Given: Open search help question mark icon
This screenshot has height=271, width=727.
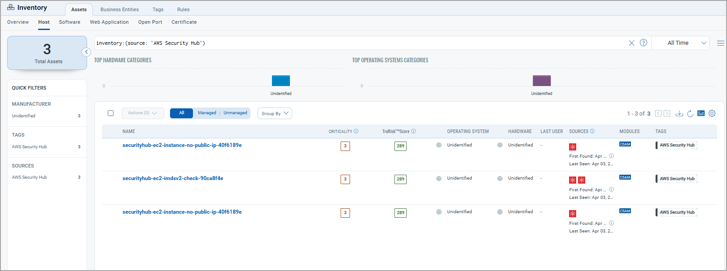Looking at the screenshot, I should [644, 43].
